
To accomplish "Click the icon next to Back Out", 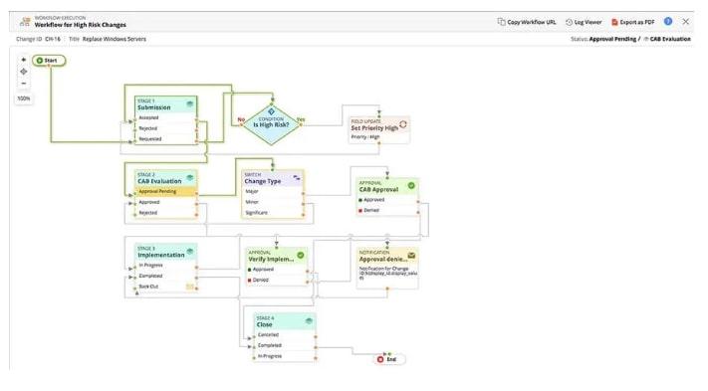I will pyautogui.click(x=190, y=287).
